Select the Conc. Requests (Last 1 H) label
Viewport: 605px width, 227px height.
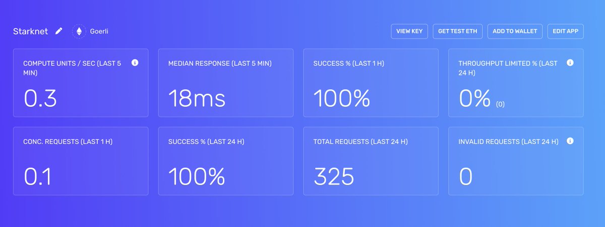[68, 142]
